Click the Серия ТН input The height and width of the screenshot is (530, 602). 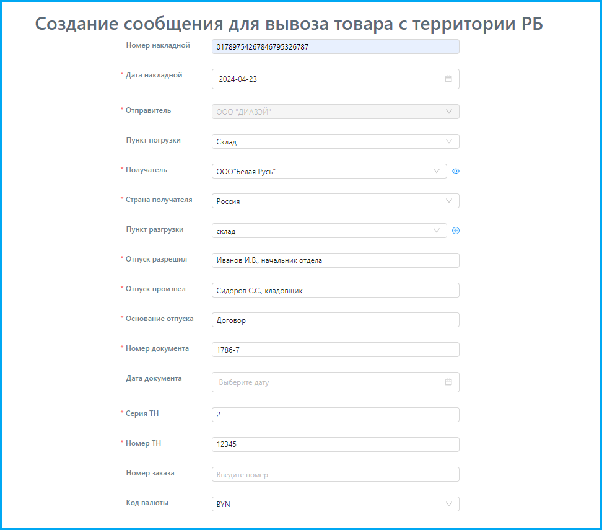(335, 415)
